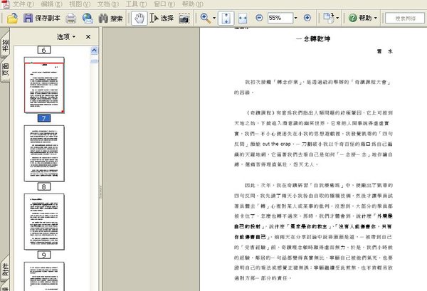Open the Help (帮助) menu in menu bar
This screenshot has height=291, width=427.
(x=193, y=4)
